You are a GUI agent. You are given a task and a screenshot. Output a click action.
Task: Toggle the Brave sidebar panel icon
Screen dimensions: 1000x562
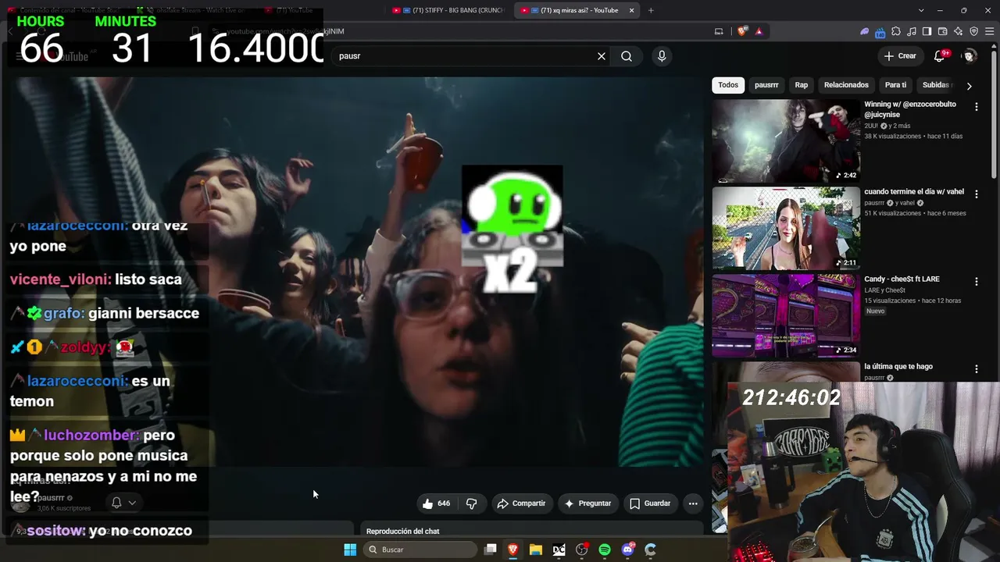(927, 31)
